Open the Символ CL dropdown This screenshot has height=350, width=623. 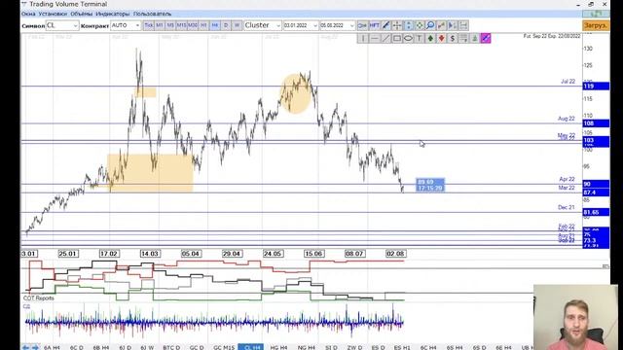point(62,25)
